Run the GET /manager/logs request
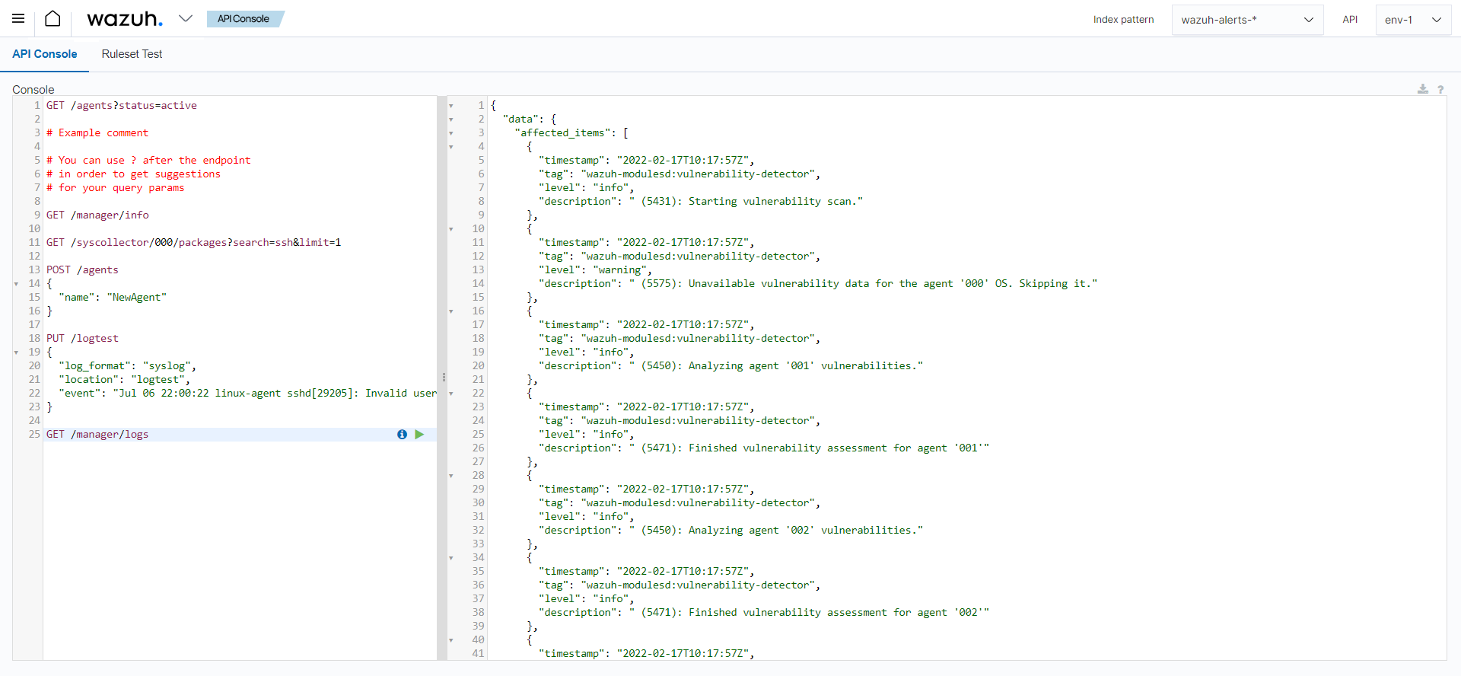The width and height of the screenshot is (1461, 676). click(x=419, y=434)
